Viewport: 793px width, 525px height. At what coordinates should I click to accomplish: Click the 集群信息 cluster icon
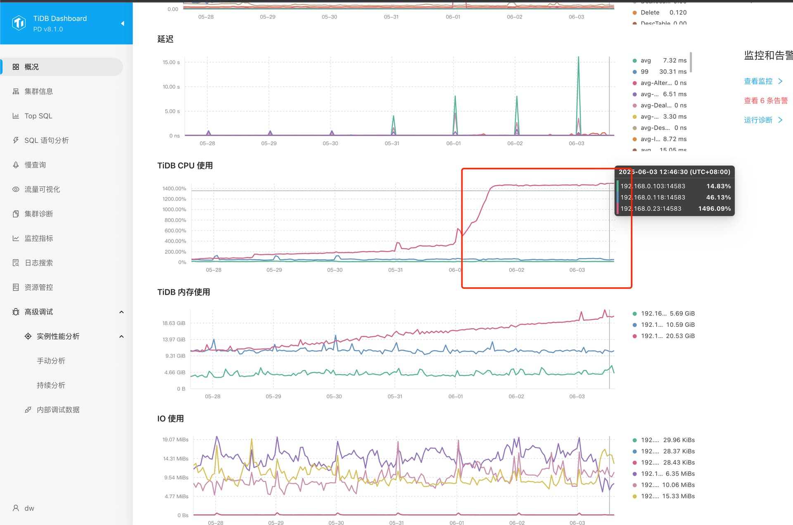coord(16,91)
